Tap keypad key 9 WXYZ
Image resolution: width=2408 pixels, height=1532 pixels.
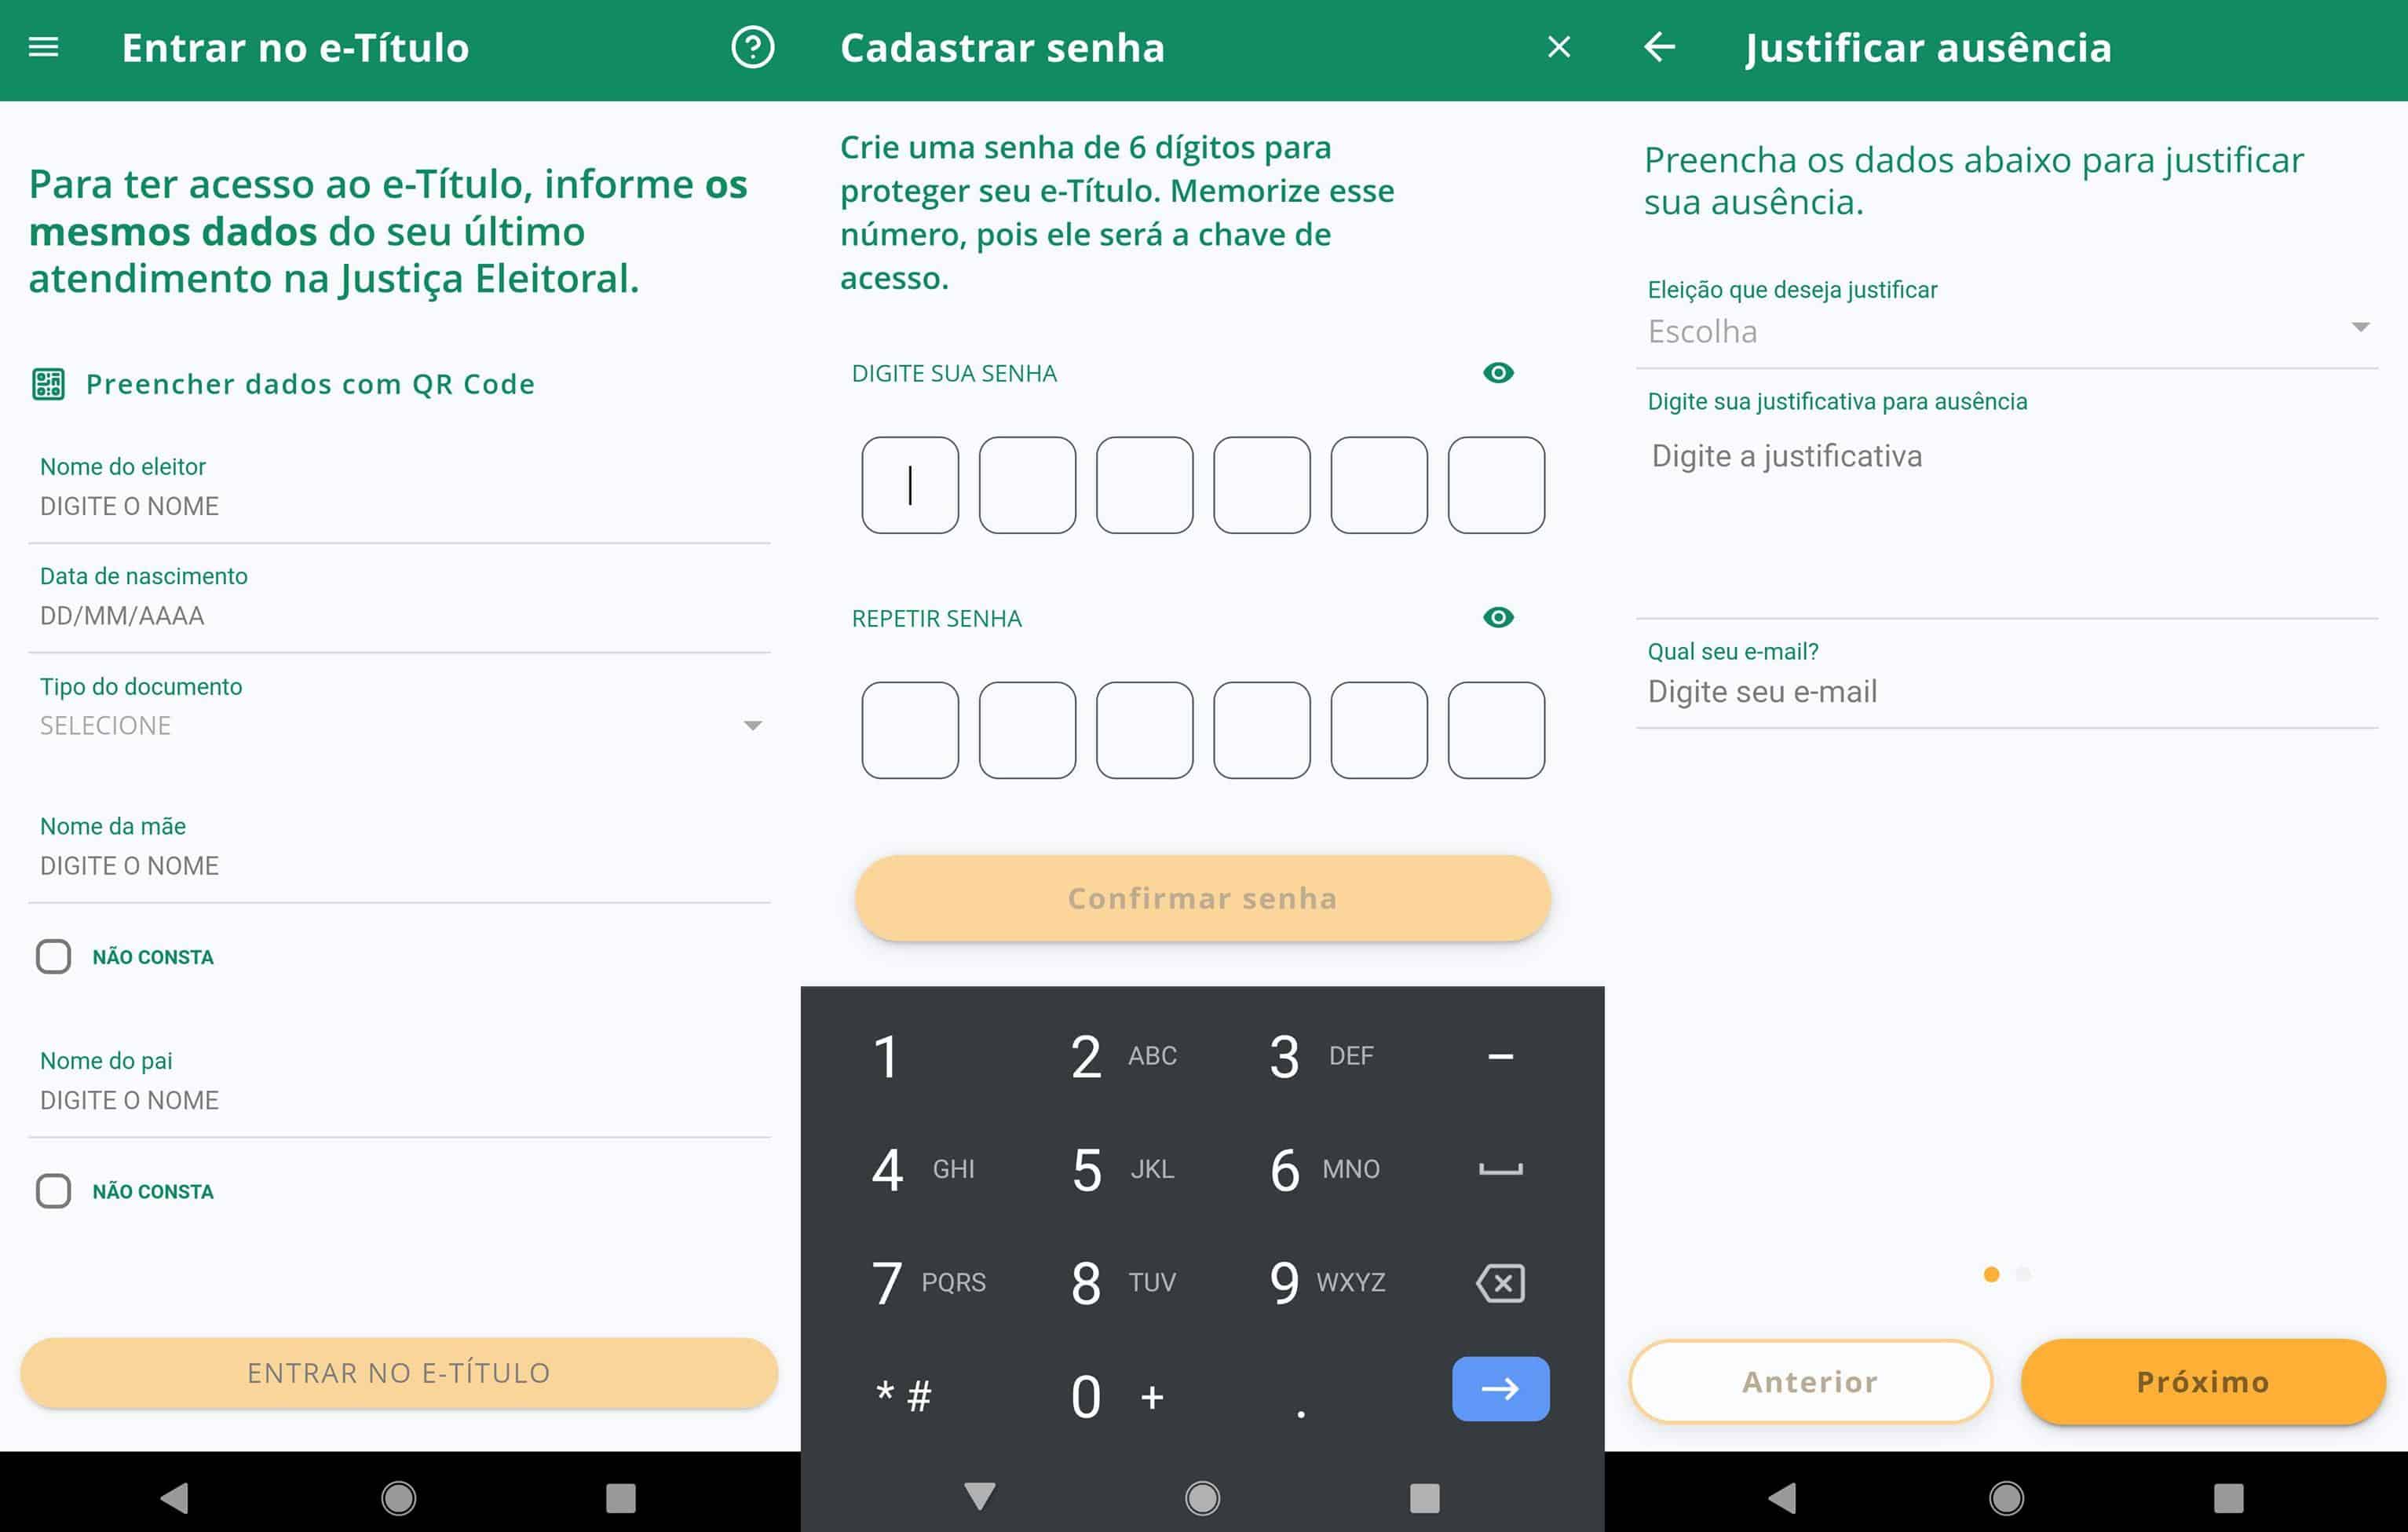(1326, 1282)
